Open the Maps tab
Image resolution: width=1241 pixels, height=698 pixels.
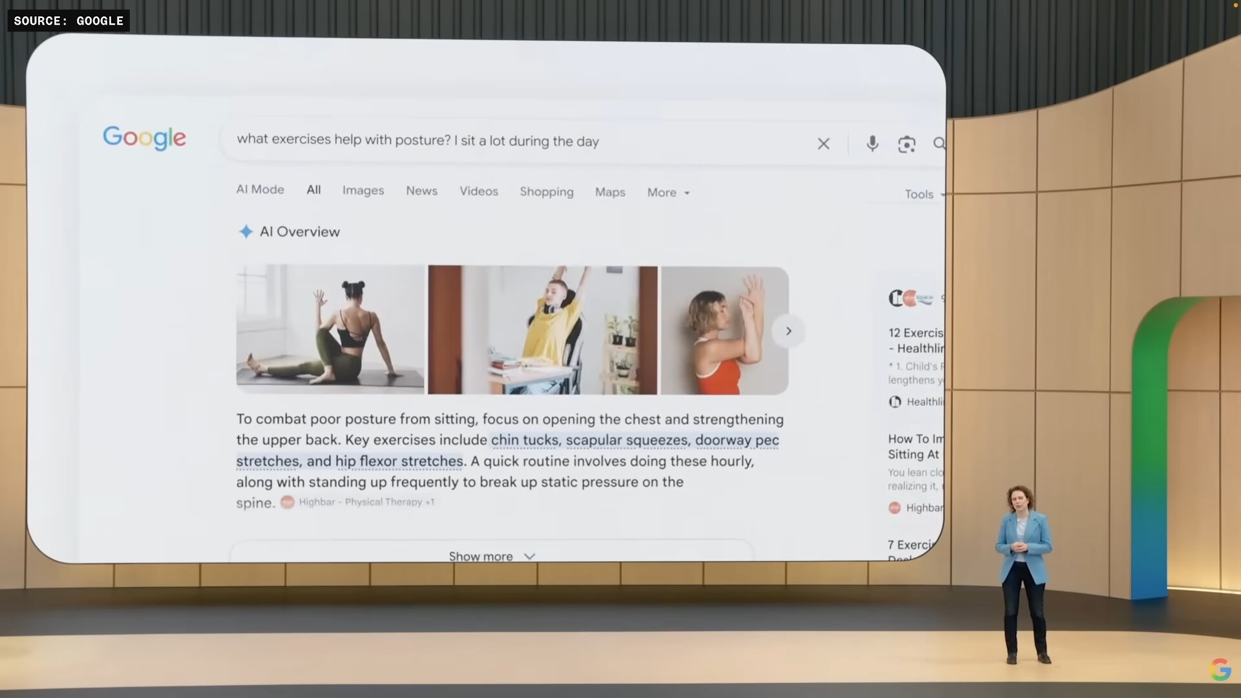click(x=610, y=192)
